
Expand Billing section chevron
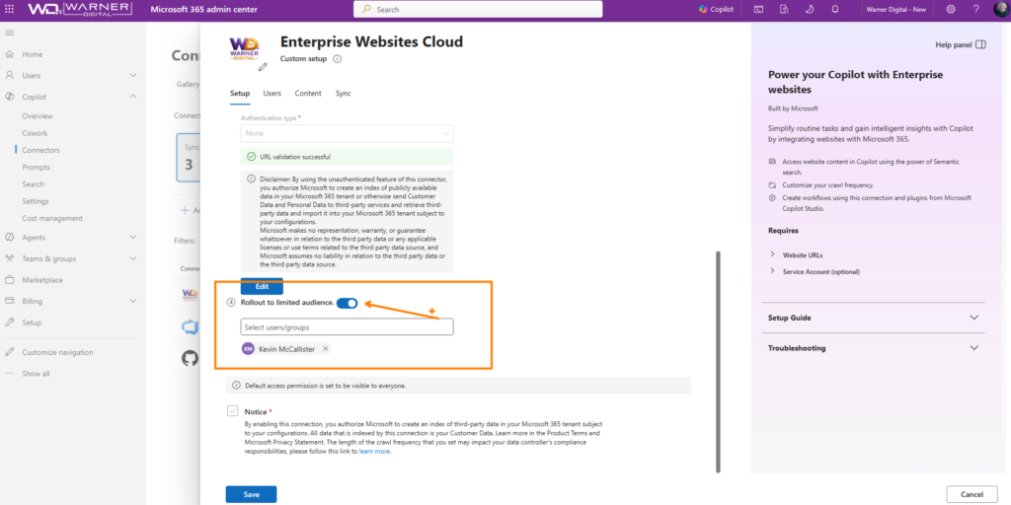133,301
